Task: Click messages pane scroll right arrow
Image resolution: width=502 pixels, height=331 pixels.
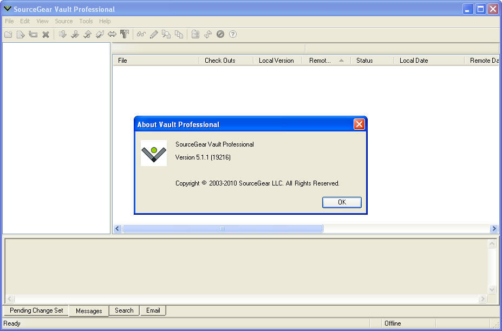Action: (483, 299)
